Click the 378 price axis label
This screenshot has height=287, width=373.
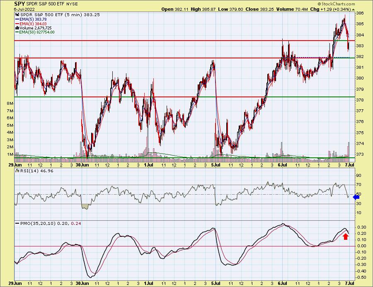point(360,100)
